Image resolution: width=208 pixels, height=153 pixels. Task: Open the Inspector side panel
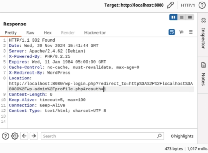pos(203,34)
